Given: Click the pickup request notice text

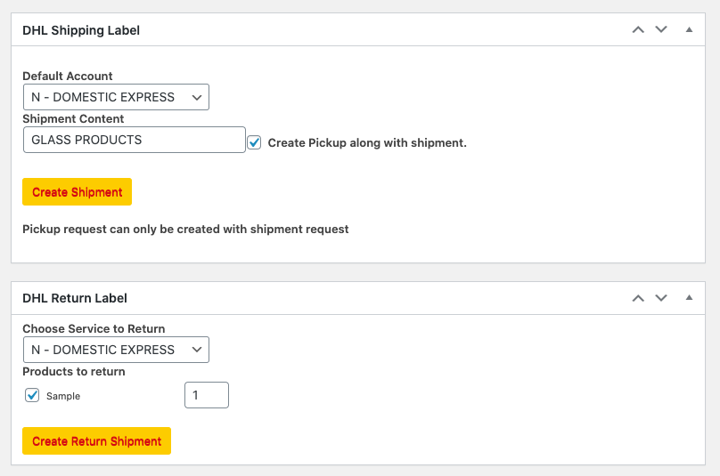Looking at the screenshot, I should pyautogui.click(x=185, y=230).
